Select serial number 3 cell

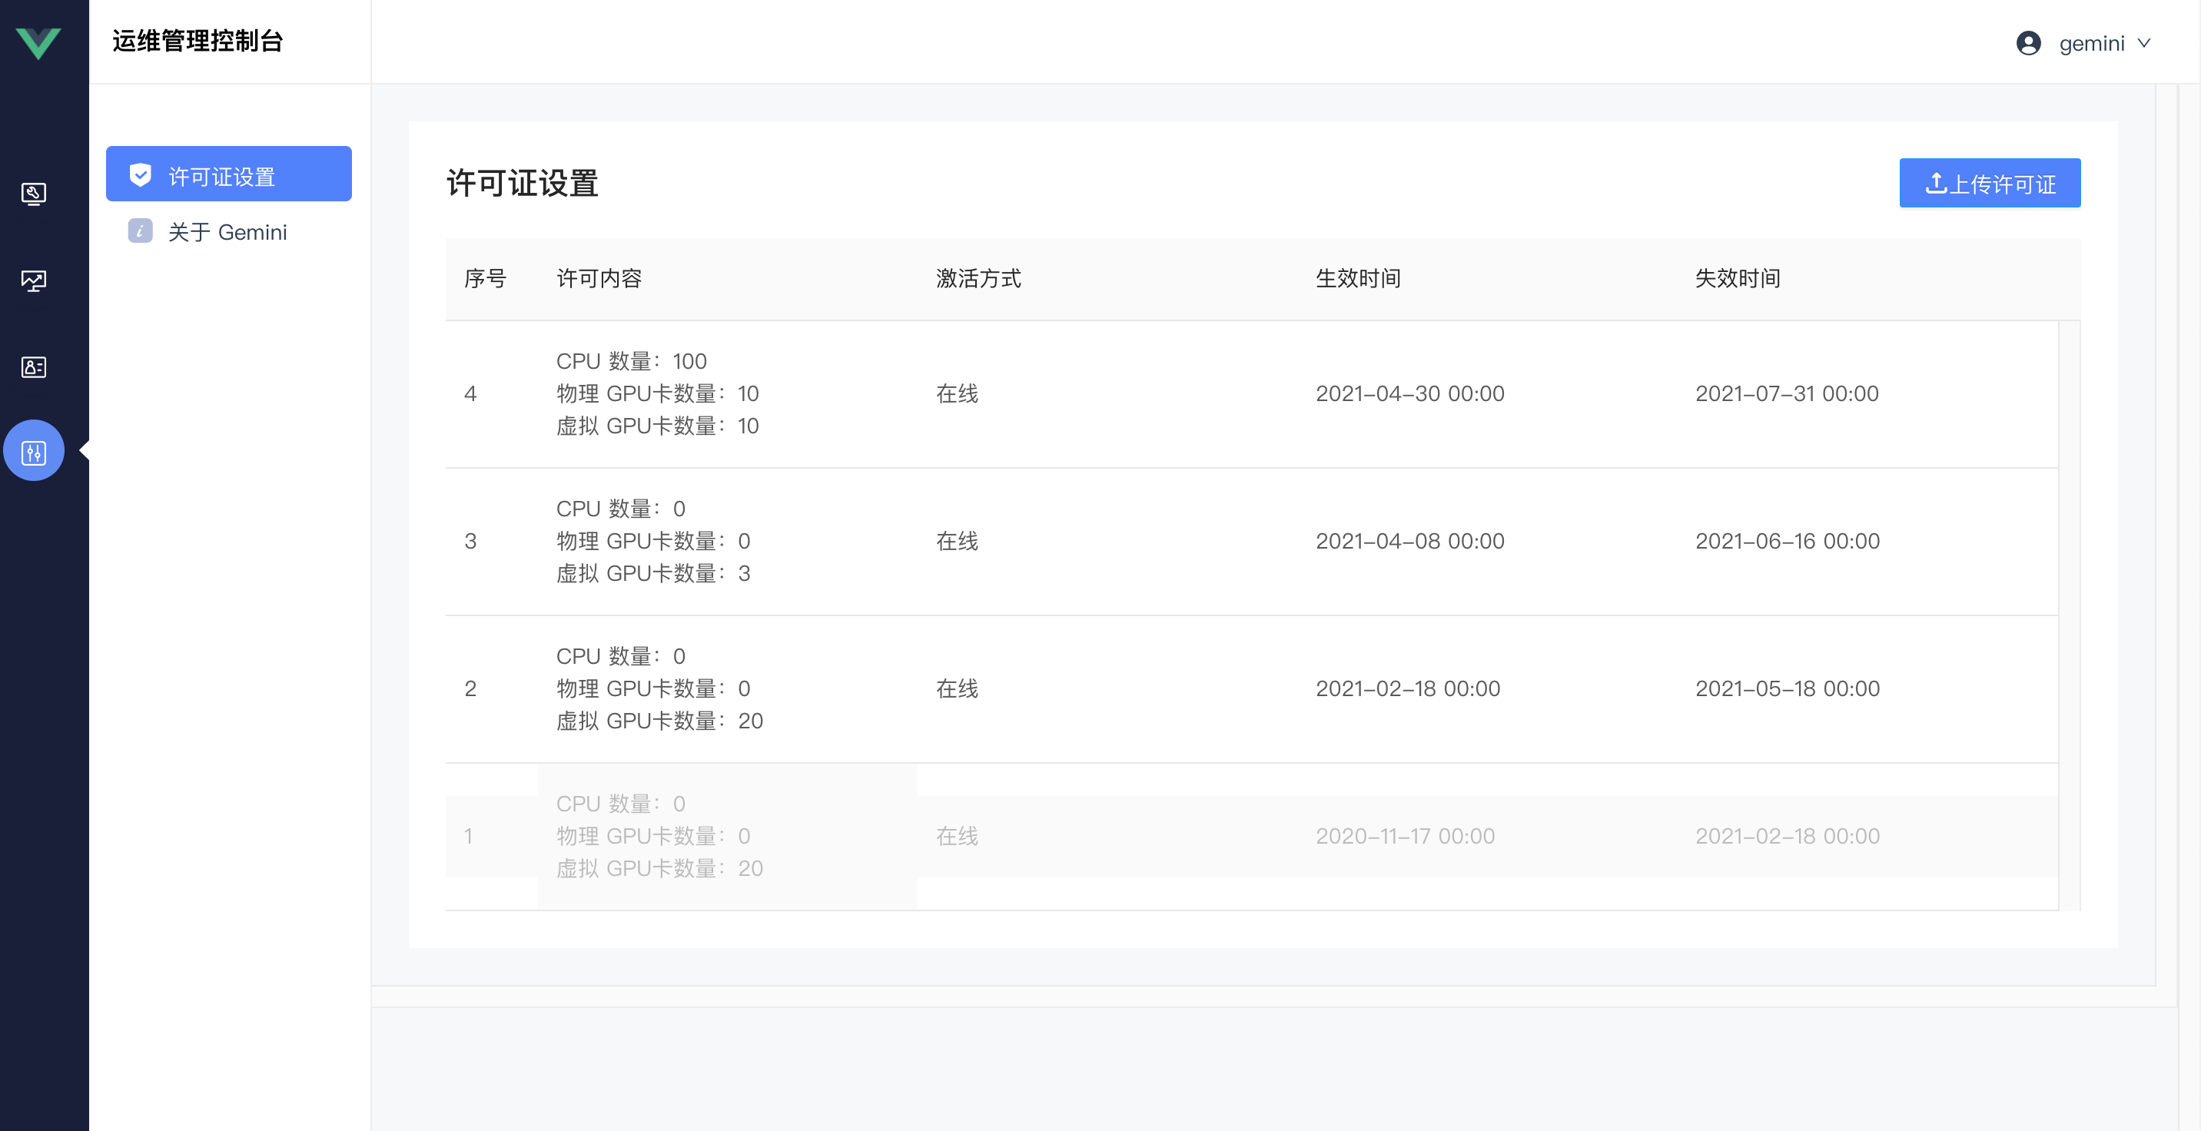pos(470,542)
